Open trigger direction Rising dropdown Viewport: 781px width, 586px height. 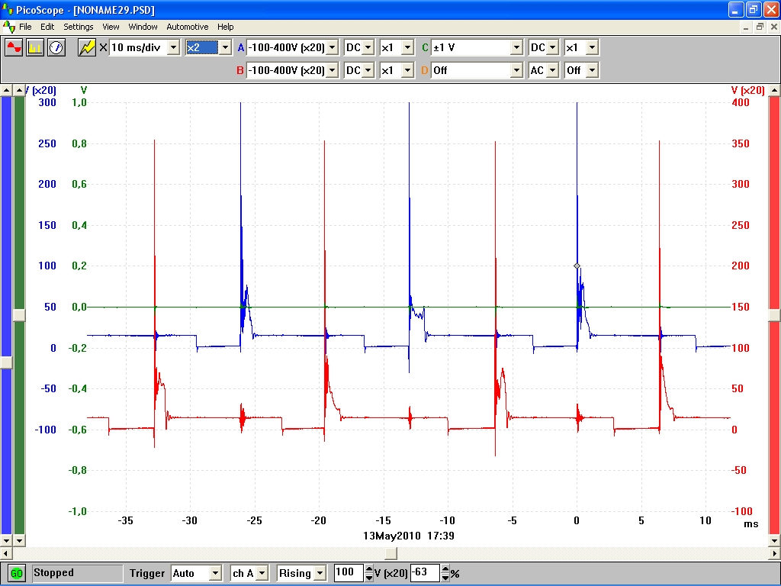[x=319, y=573]
